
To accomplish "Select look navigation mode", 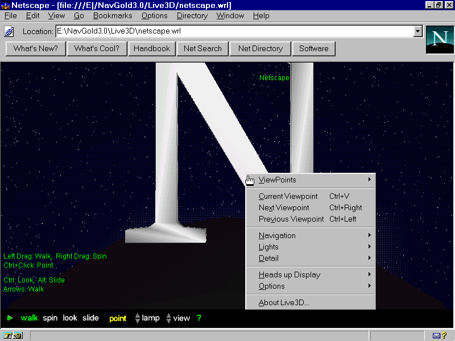I will (x=70, y=318).
